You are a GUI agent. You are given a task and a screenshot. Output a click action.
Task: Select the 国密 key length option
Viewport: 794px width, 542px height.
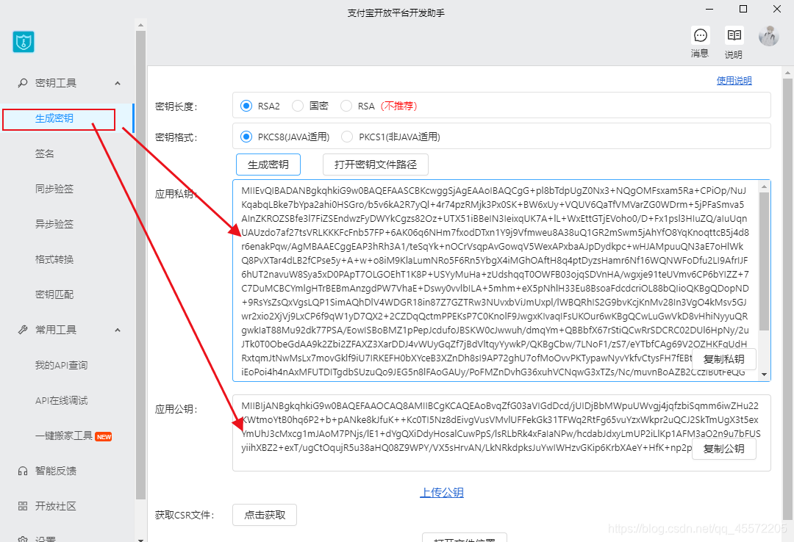(298, 106)
